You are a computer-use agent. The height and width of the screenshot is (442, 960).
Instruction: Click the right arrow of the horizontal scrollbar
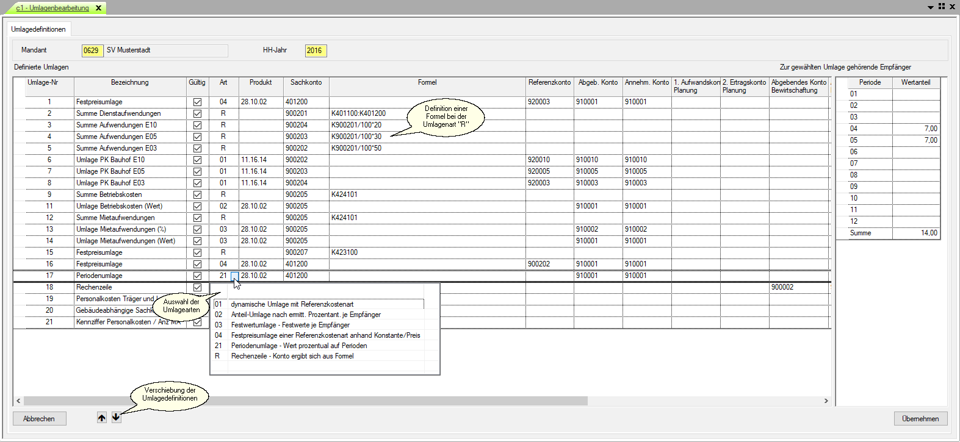pyautogui.click(x=826, y=401)
